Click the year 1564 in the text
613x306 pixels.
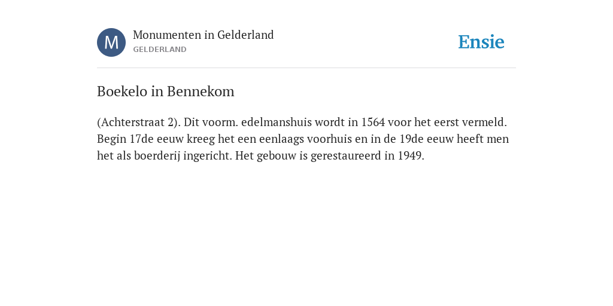point(373,123)
